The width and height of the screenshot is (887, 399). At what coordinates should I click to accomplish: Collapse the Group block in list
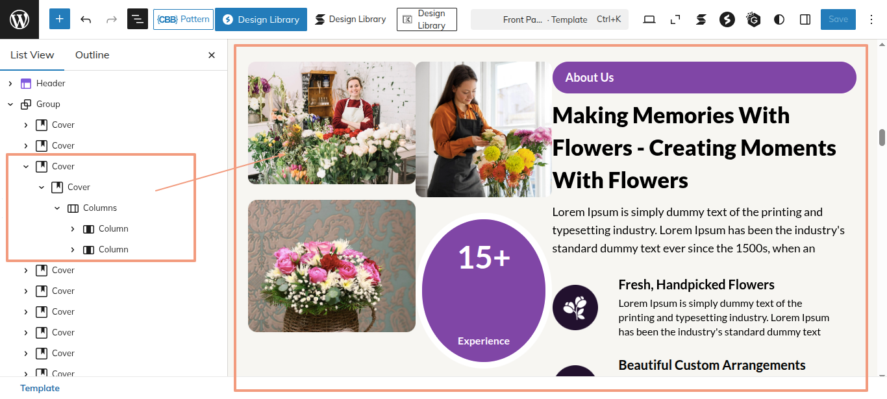[x=10, y=104]
